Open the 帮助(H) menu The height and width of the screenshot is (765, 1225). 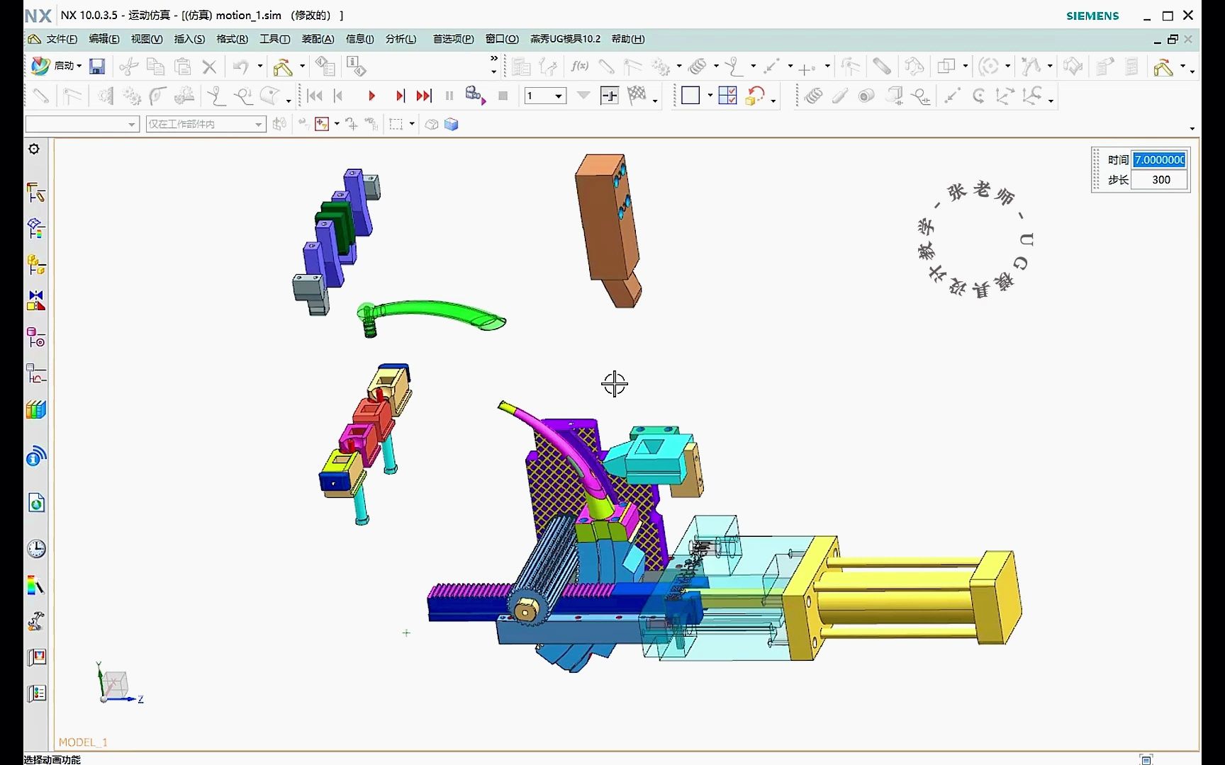click(628, 39)
